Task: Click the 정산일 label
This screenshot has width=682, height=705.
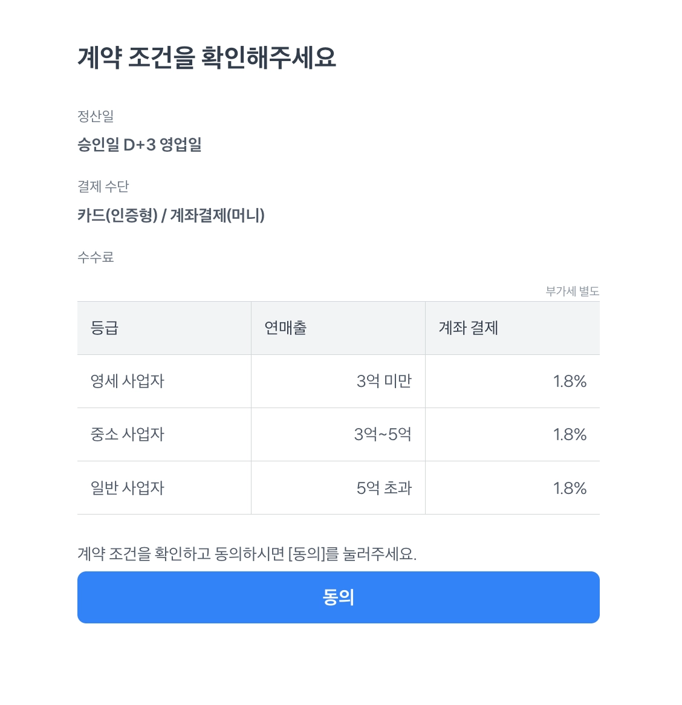Action: coord(96,116)
